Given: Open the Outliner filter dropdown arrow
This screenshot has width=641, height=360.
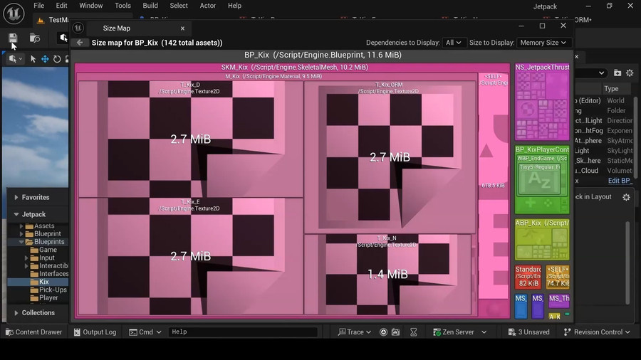Looking at the screenshot, I should click(x=601, y=73).
